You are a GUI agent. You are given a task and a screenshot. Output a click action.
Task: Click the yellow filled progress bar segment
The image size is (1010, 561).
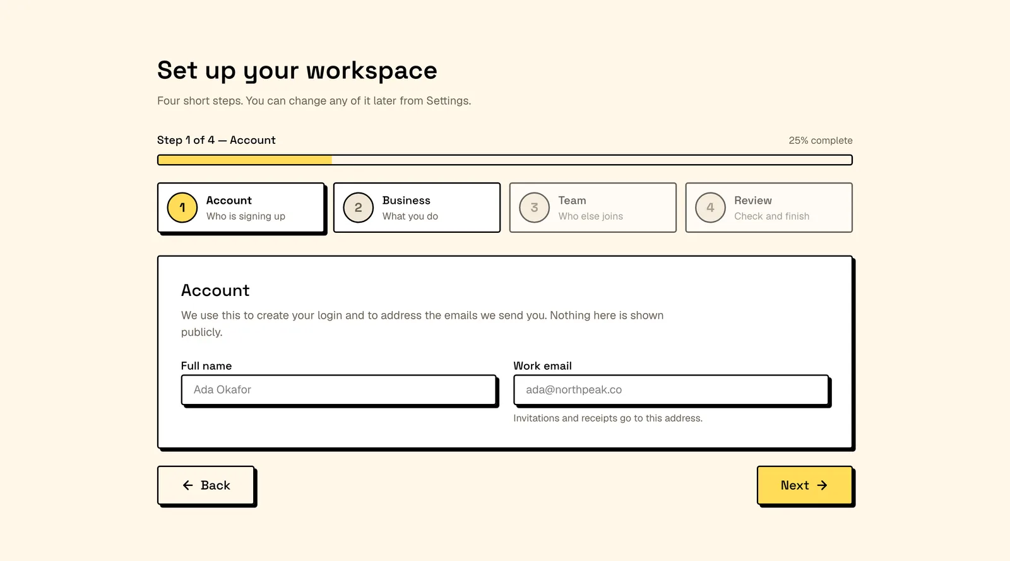[245, 160]
